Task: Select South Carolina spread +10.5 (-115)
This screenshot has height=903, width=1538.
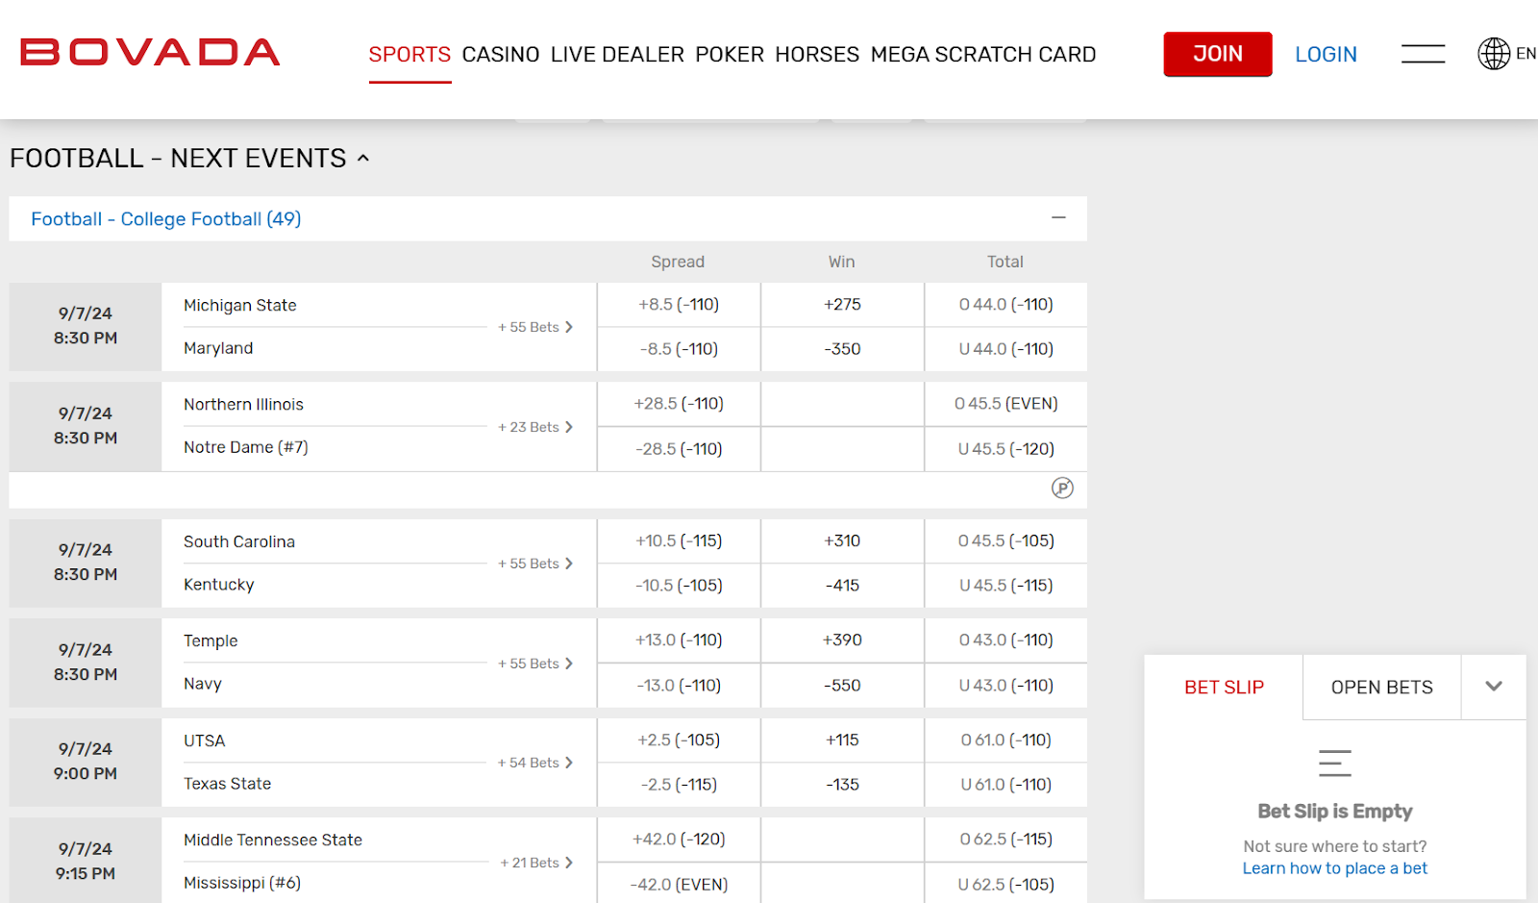Action: (679, 541)
